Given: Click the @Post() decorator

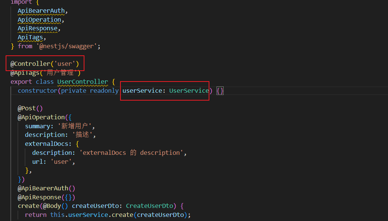Looking at the screenshot, I should point(30,108).
